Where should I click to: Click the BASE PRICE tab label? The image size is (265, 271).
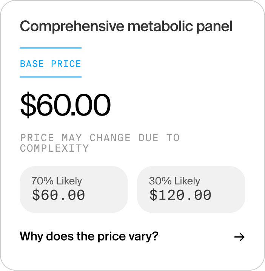pyautogui.click(x=51, y=64)
